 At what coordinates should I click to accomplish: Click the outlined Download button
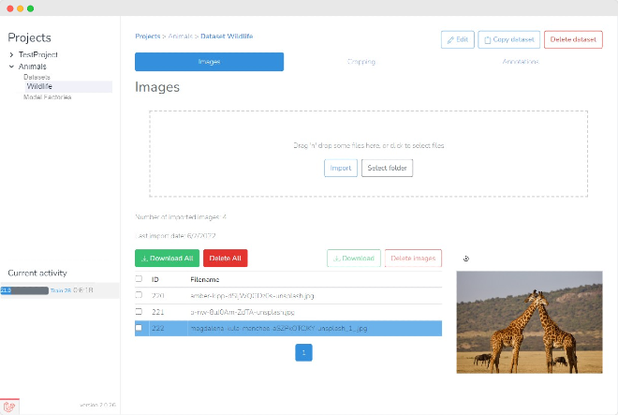(x=354, y=259)
